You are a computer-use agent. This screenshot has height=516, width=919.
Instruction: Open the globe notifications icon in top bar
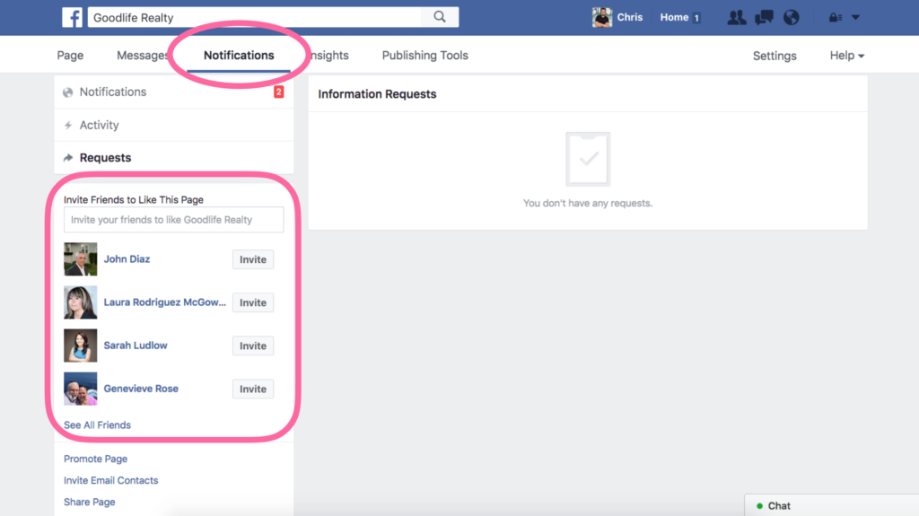point(792,18)
